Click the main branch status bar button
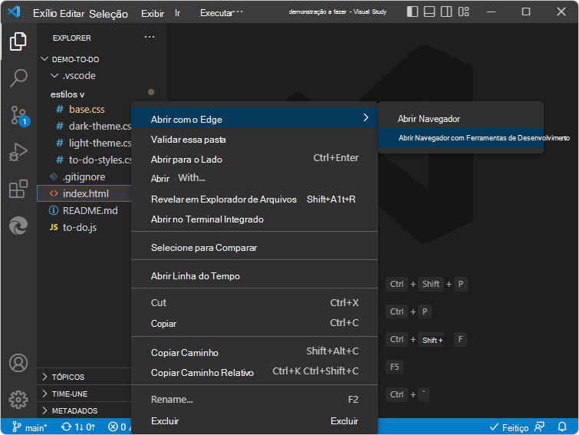 [31, 427]
